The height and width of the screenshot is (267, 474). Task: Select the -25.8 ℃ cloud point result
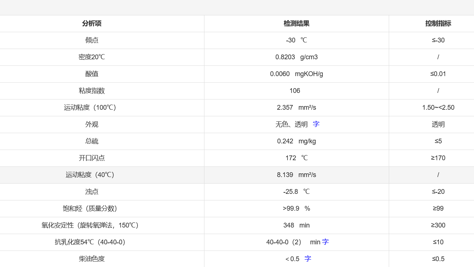[296, 192]
